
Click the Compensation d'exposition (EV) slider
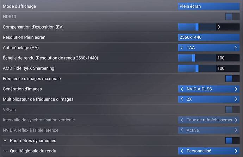pyautogui.click(x=197, y=27)
